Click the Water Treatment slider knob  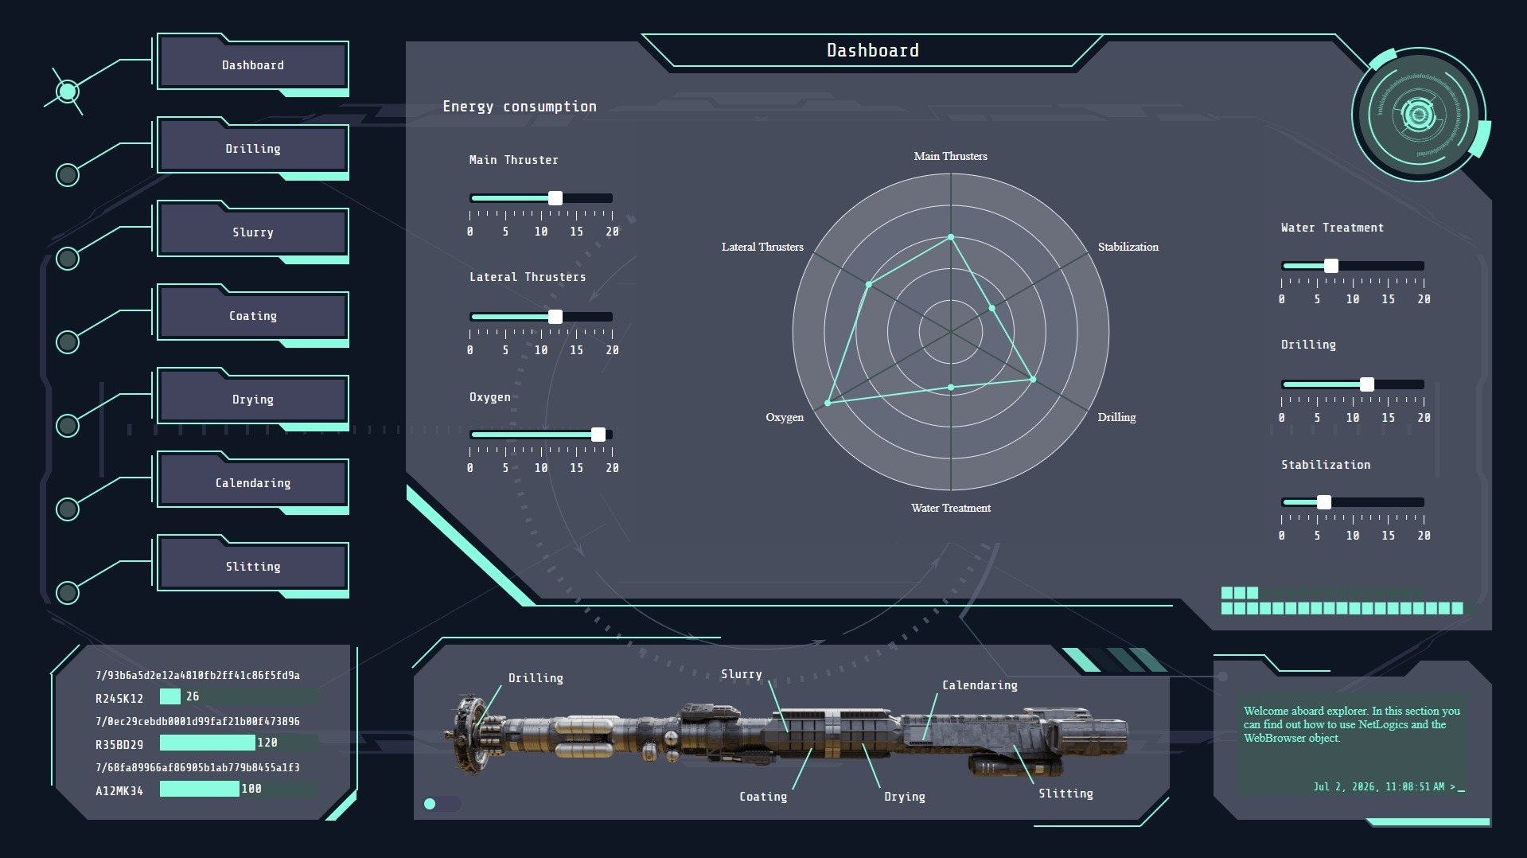1331,266
